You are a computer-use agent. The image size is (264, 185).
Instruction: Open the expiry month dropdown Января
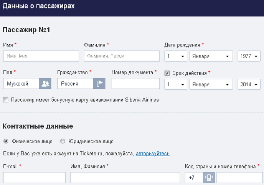click(x=211, y=84)
